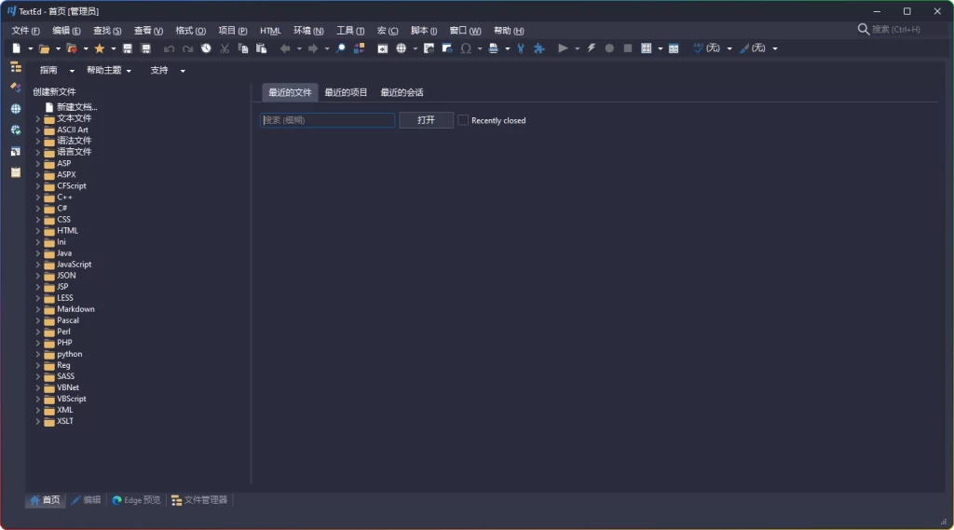
Task: Click the lightning bolt toolbar icon
Action: [591, 48]
